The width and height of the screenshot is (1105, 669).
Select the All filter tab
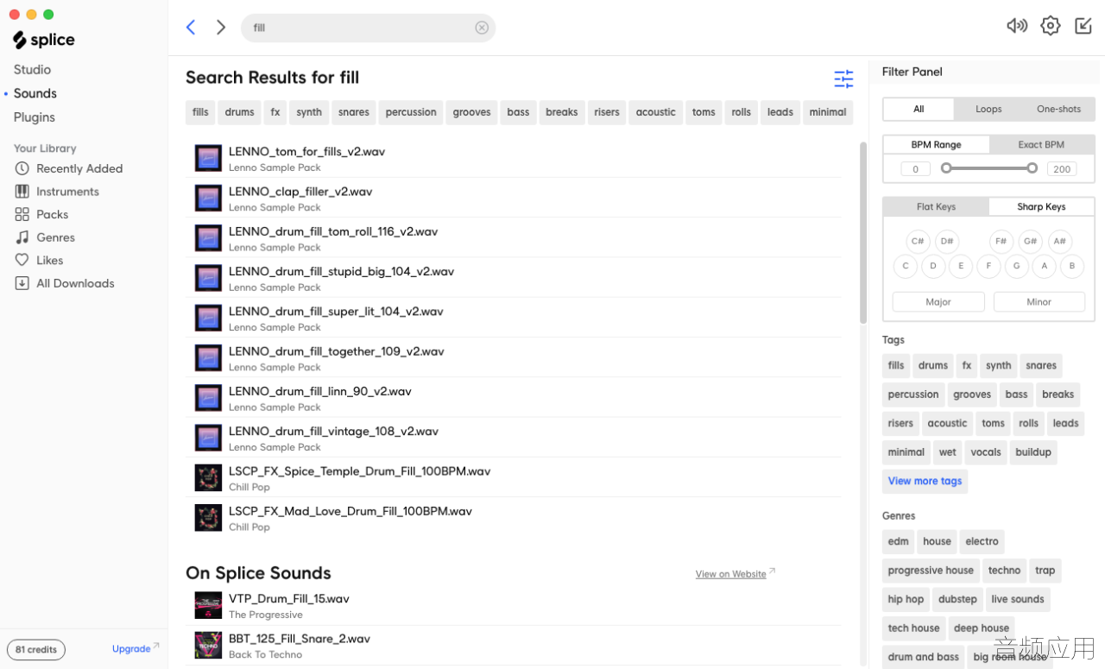pyautogui.click(x=919, y=109)
